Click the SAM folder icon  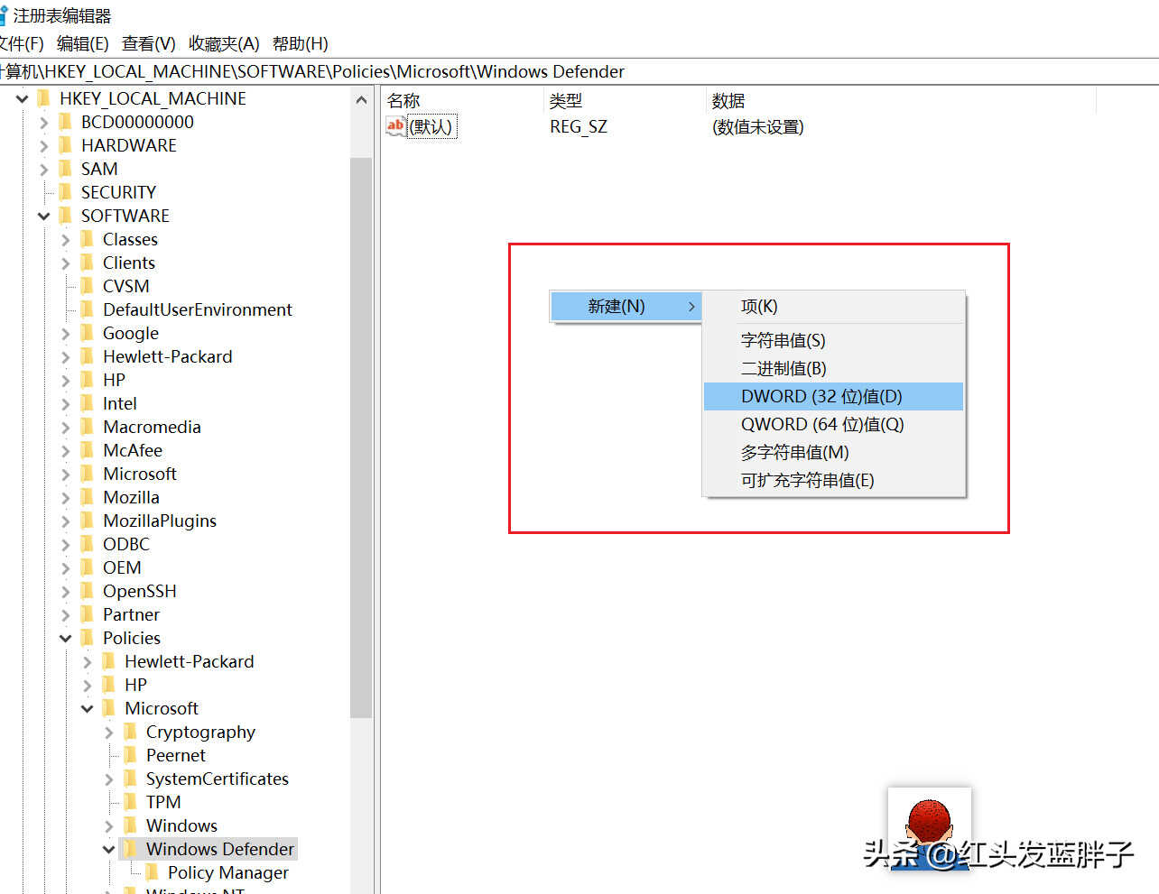pyautogui.click(x=65, y=169)
